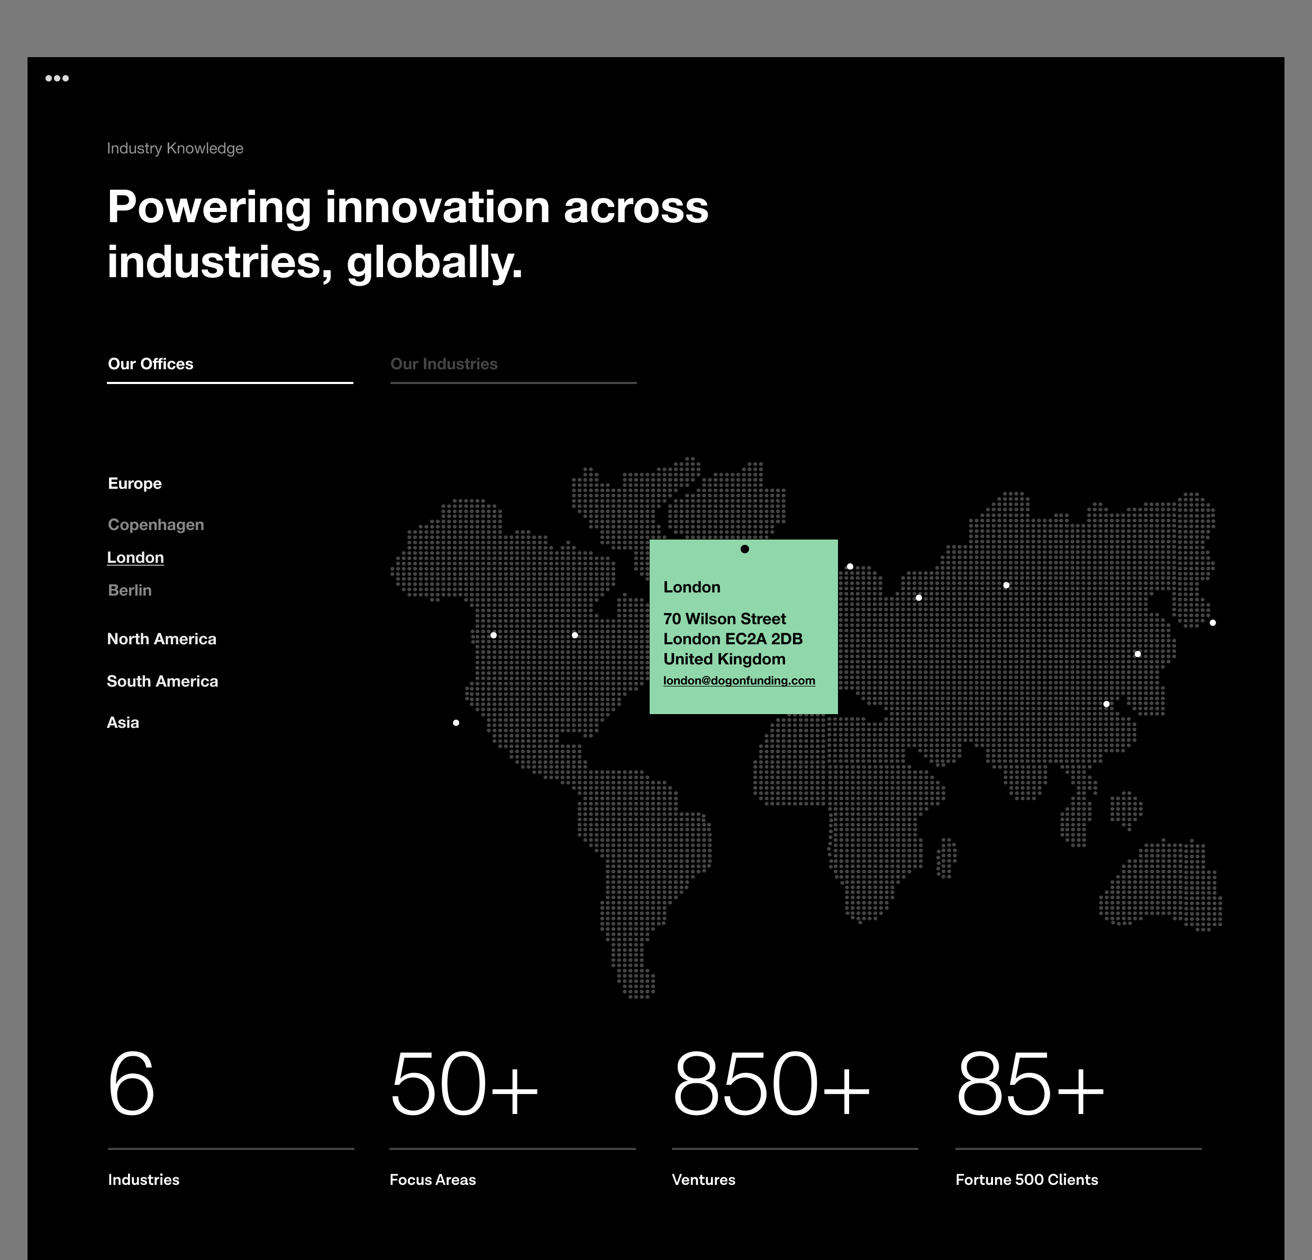Click map marker just right of London card
This screenshot has height=1260, width=1312.
(850, 567)
